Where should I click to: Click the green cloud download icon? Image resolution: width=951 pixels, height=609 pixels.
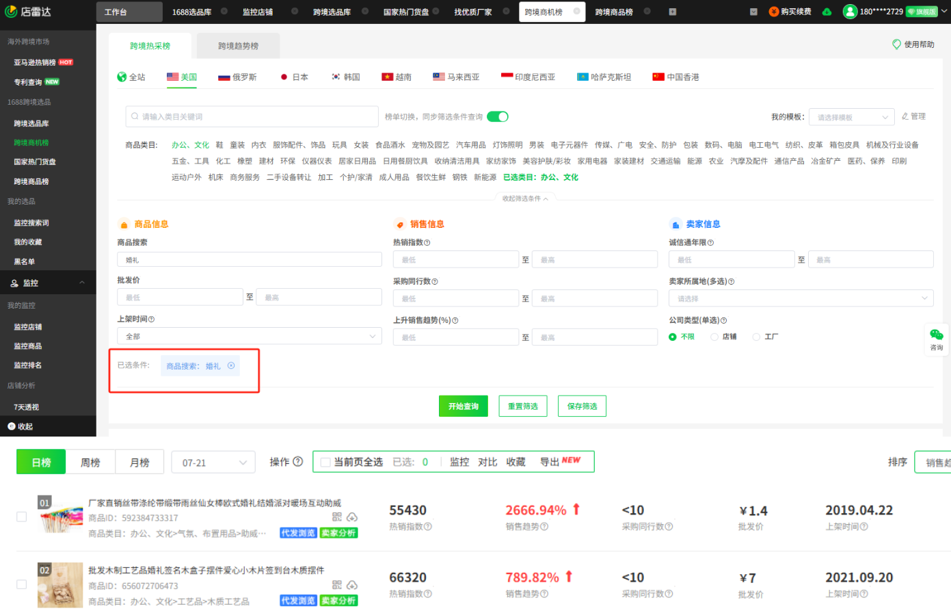pyautogui.click(x=827, y=12)
